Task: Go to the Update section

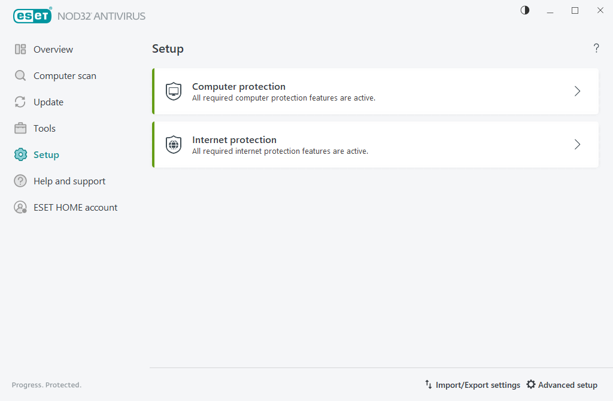Action: [48, 102]
